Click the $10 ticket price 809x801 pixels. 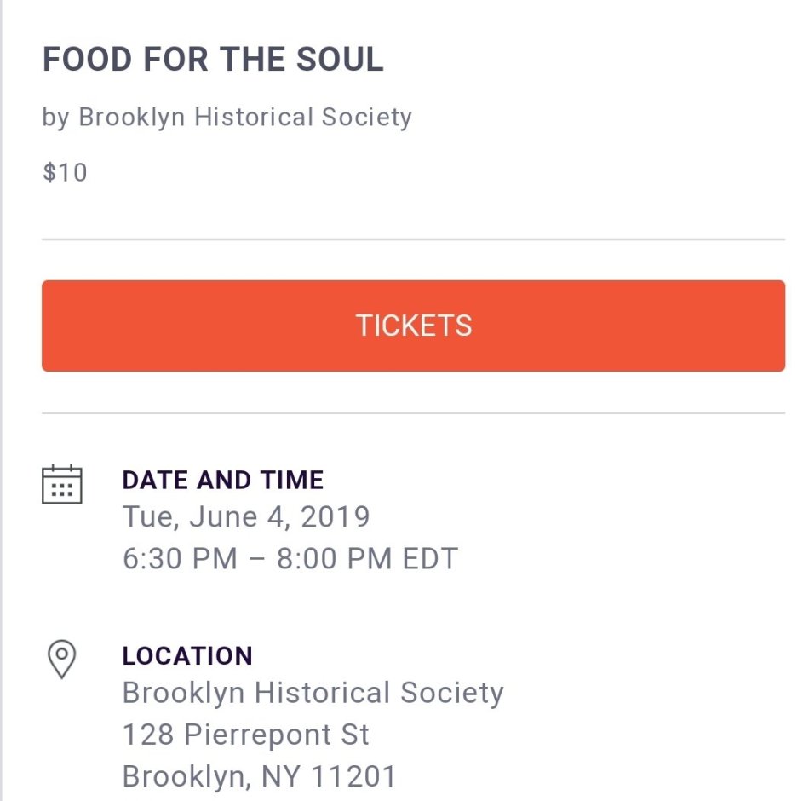65,173
